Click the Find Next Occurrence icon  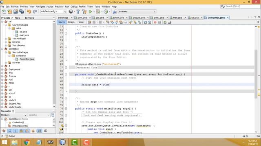(117, 22)
